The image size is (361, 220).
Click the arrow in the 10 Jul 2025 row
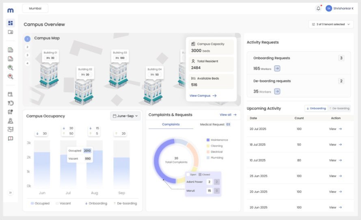(340, 160)
